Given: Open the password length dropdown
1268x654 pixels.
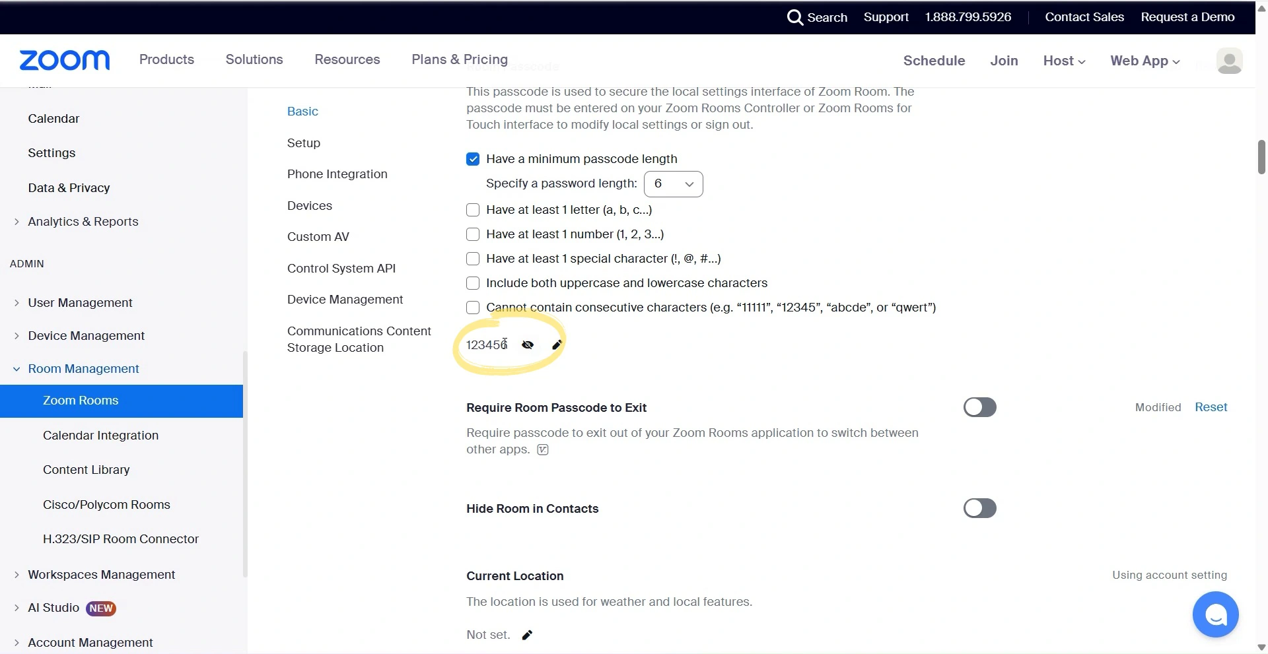Looking at the screenshot, I should (673, 183).
